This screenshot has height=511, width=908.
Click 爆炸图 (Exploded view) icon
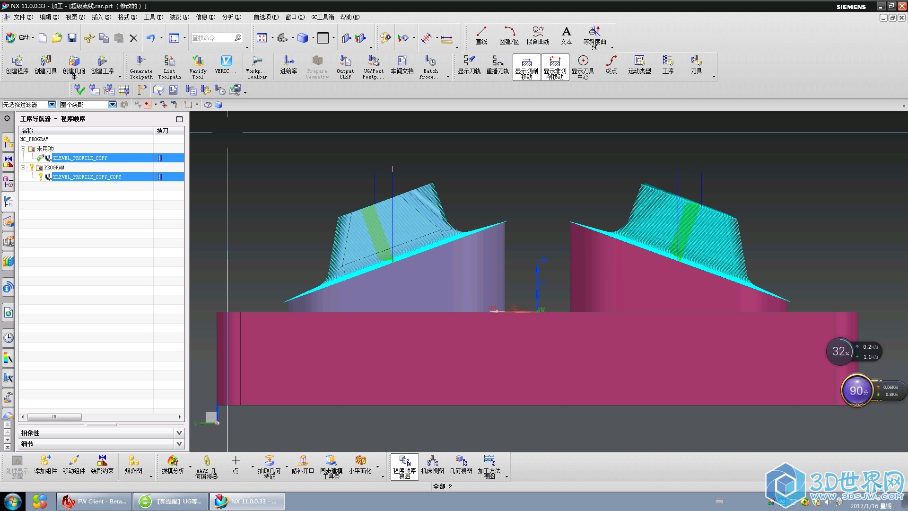pos(133,465)
